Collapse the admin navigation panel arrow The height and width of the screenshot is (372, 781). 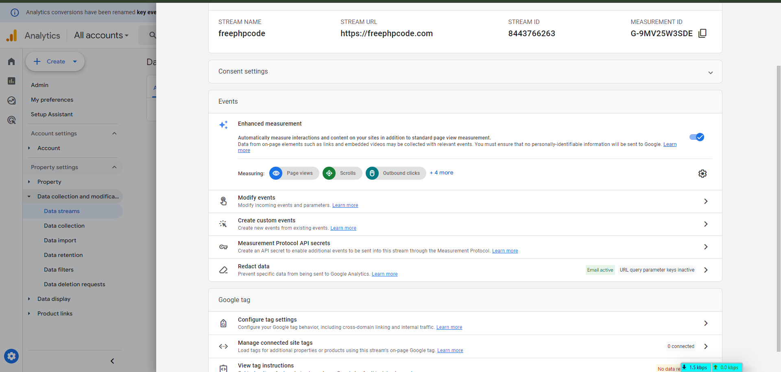[x=112, y=361]
